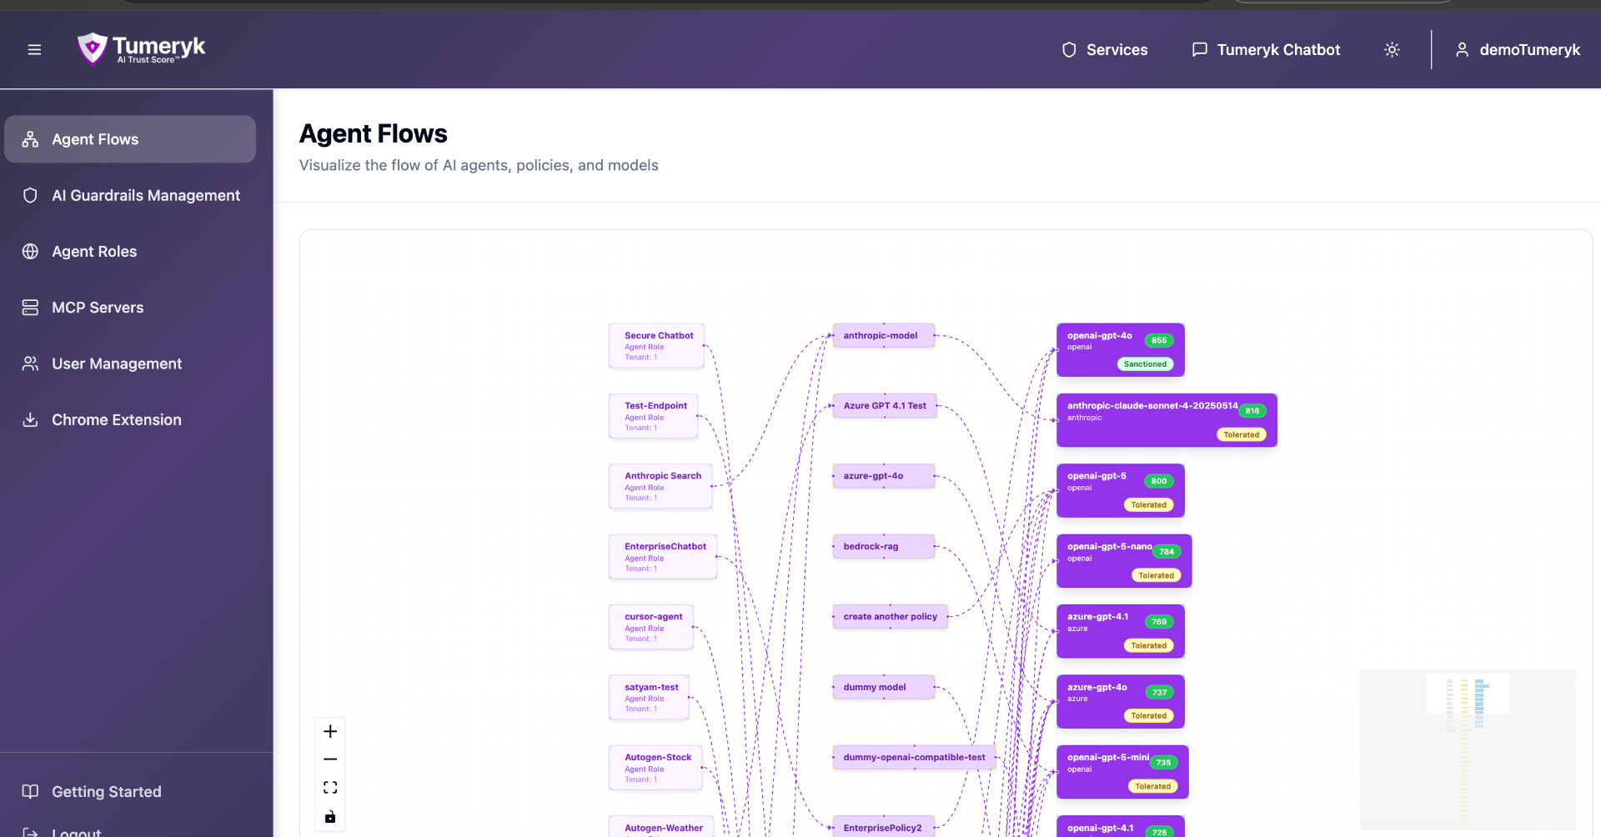Click the Tolerated badge on openai-gpt-5-mini

(x=1152, y=786)
